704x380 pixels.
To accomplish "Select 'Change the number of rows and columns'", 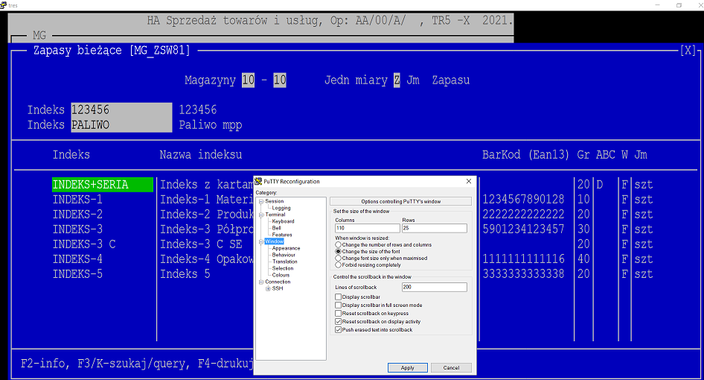I will point(383,244).
